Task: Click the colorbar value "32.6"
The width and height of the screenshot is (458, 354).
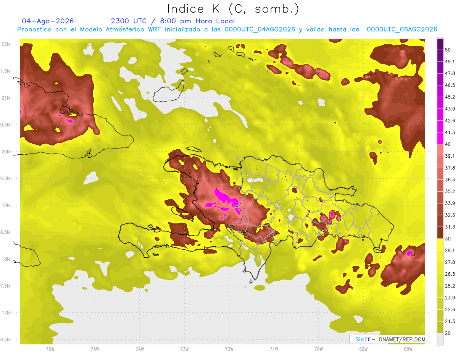Action: coord(450,215)
